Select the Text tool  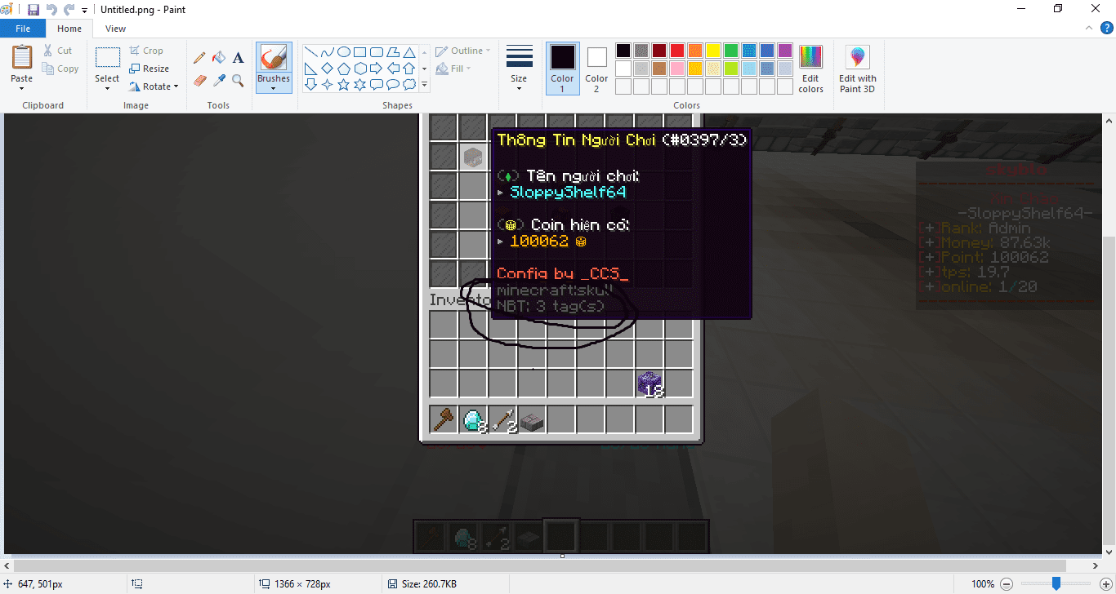click(x=238, y=58)
